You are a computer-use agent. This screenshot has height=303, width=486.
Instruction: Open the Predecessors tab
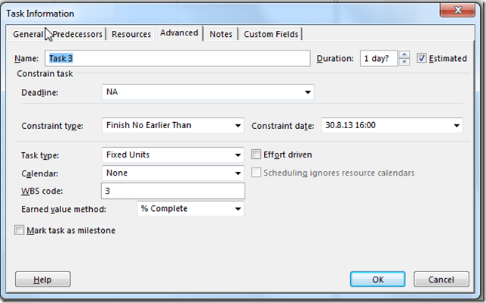pyautogui.click(x=78, y=34)
